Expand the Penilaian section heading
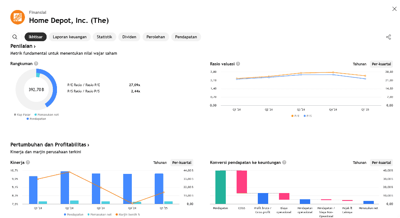This screenshot has width=400, height=218. (23, 46)
